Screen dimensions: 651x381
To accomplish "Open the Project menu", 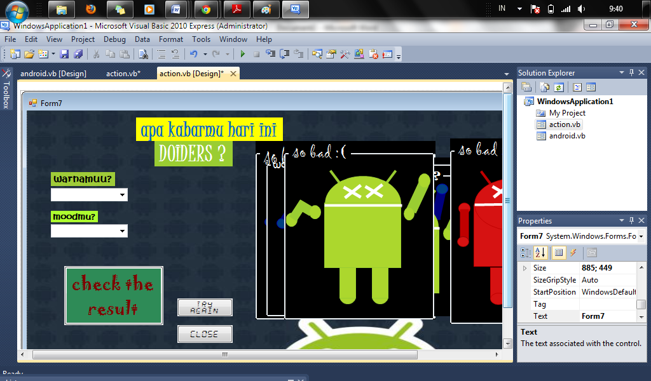I will [x=83, y=39].
